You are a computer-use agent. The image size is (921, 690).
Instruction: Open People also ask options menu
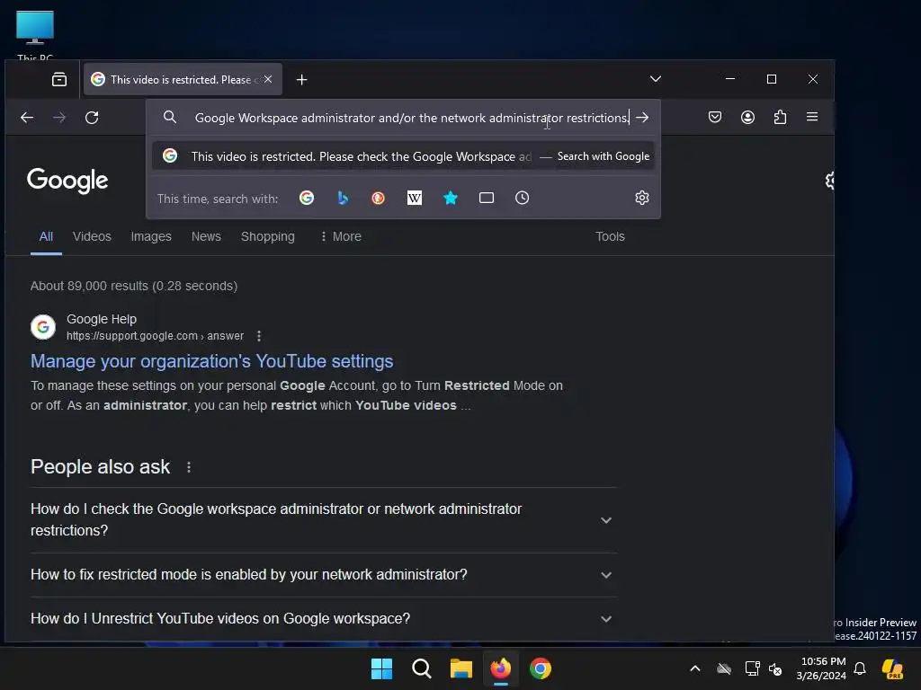[x=189, y=467]
